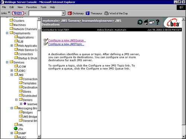Collapse the JMS tree node
Screen dimensions: 186x139
pyautogui.click(x=12, y=75)
